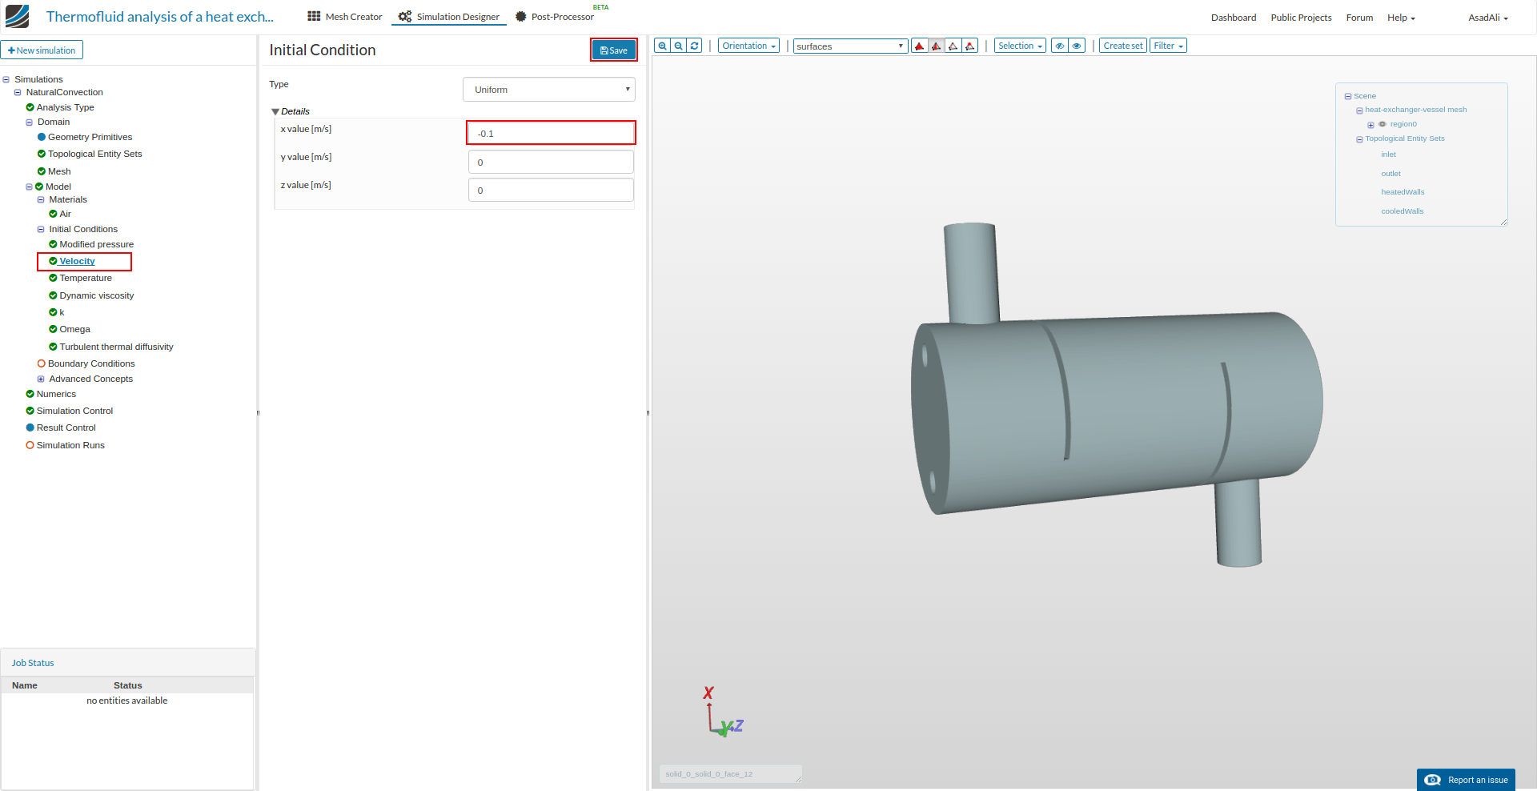Open the Orientation dropdown

point(748,46)
